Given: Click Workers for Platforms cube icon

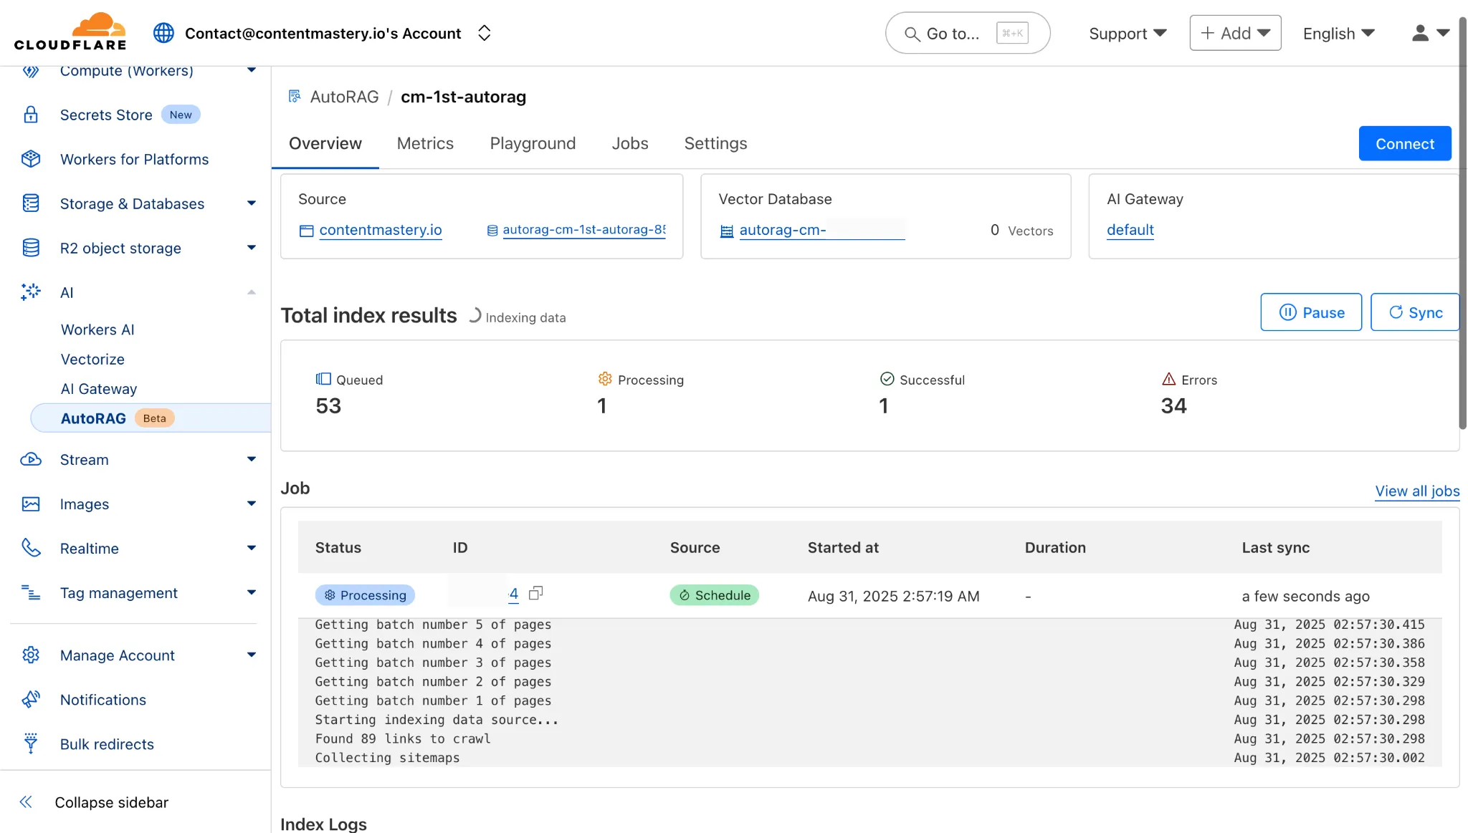Looking at the screenshot, I should [x=31, y=159].
